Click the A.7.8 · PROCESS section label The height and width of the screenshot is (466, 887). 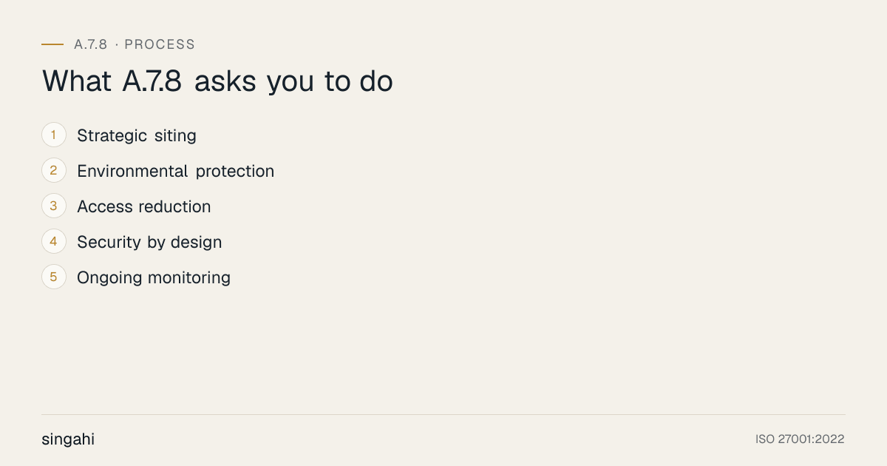coord(135,44)
